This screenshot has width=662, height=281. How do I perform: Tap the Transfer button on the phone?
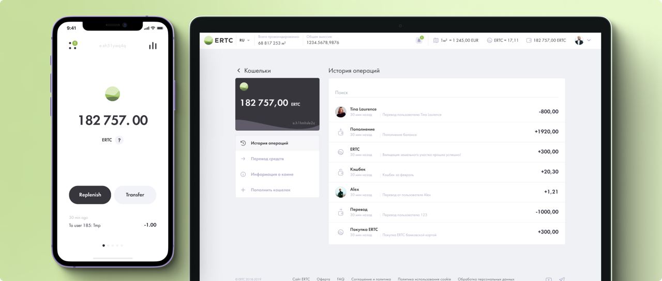pos(135,195)
